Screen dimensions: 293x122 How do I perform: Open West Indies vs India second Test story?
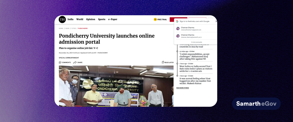click(x=196, y=69)
